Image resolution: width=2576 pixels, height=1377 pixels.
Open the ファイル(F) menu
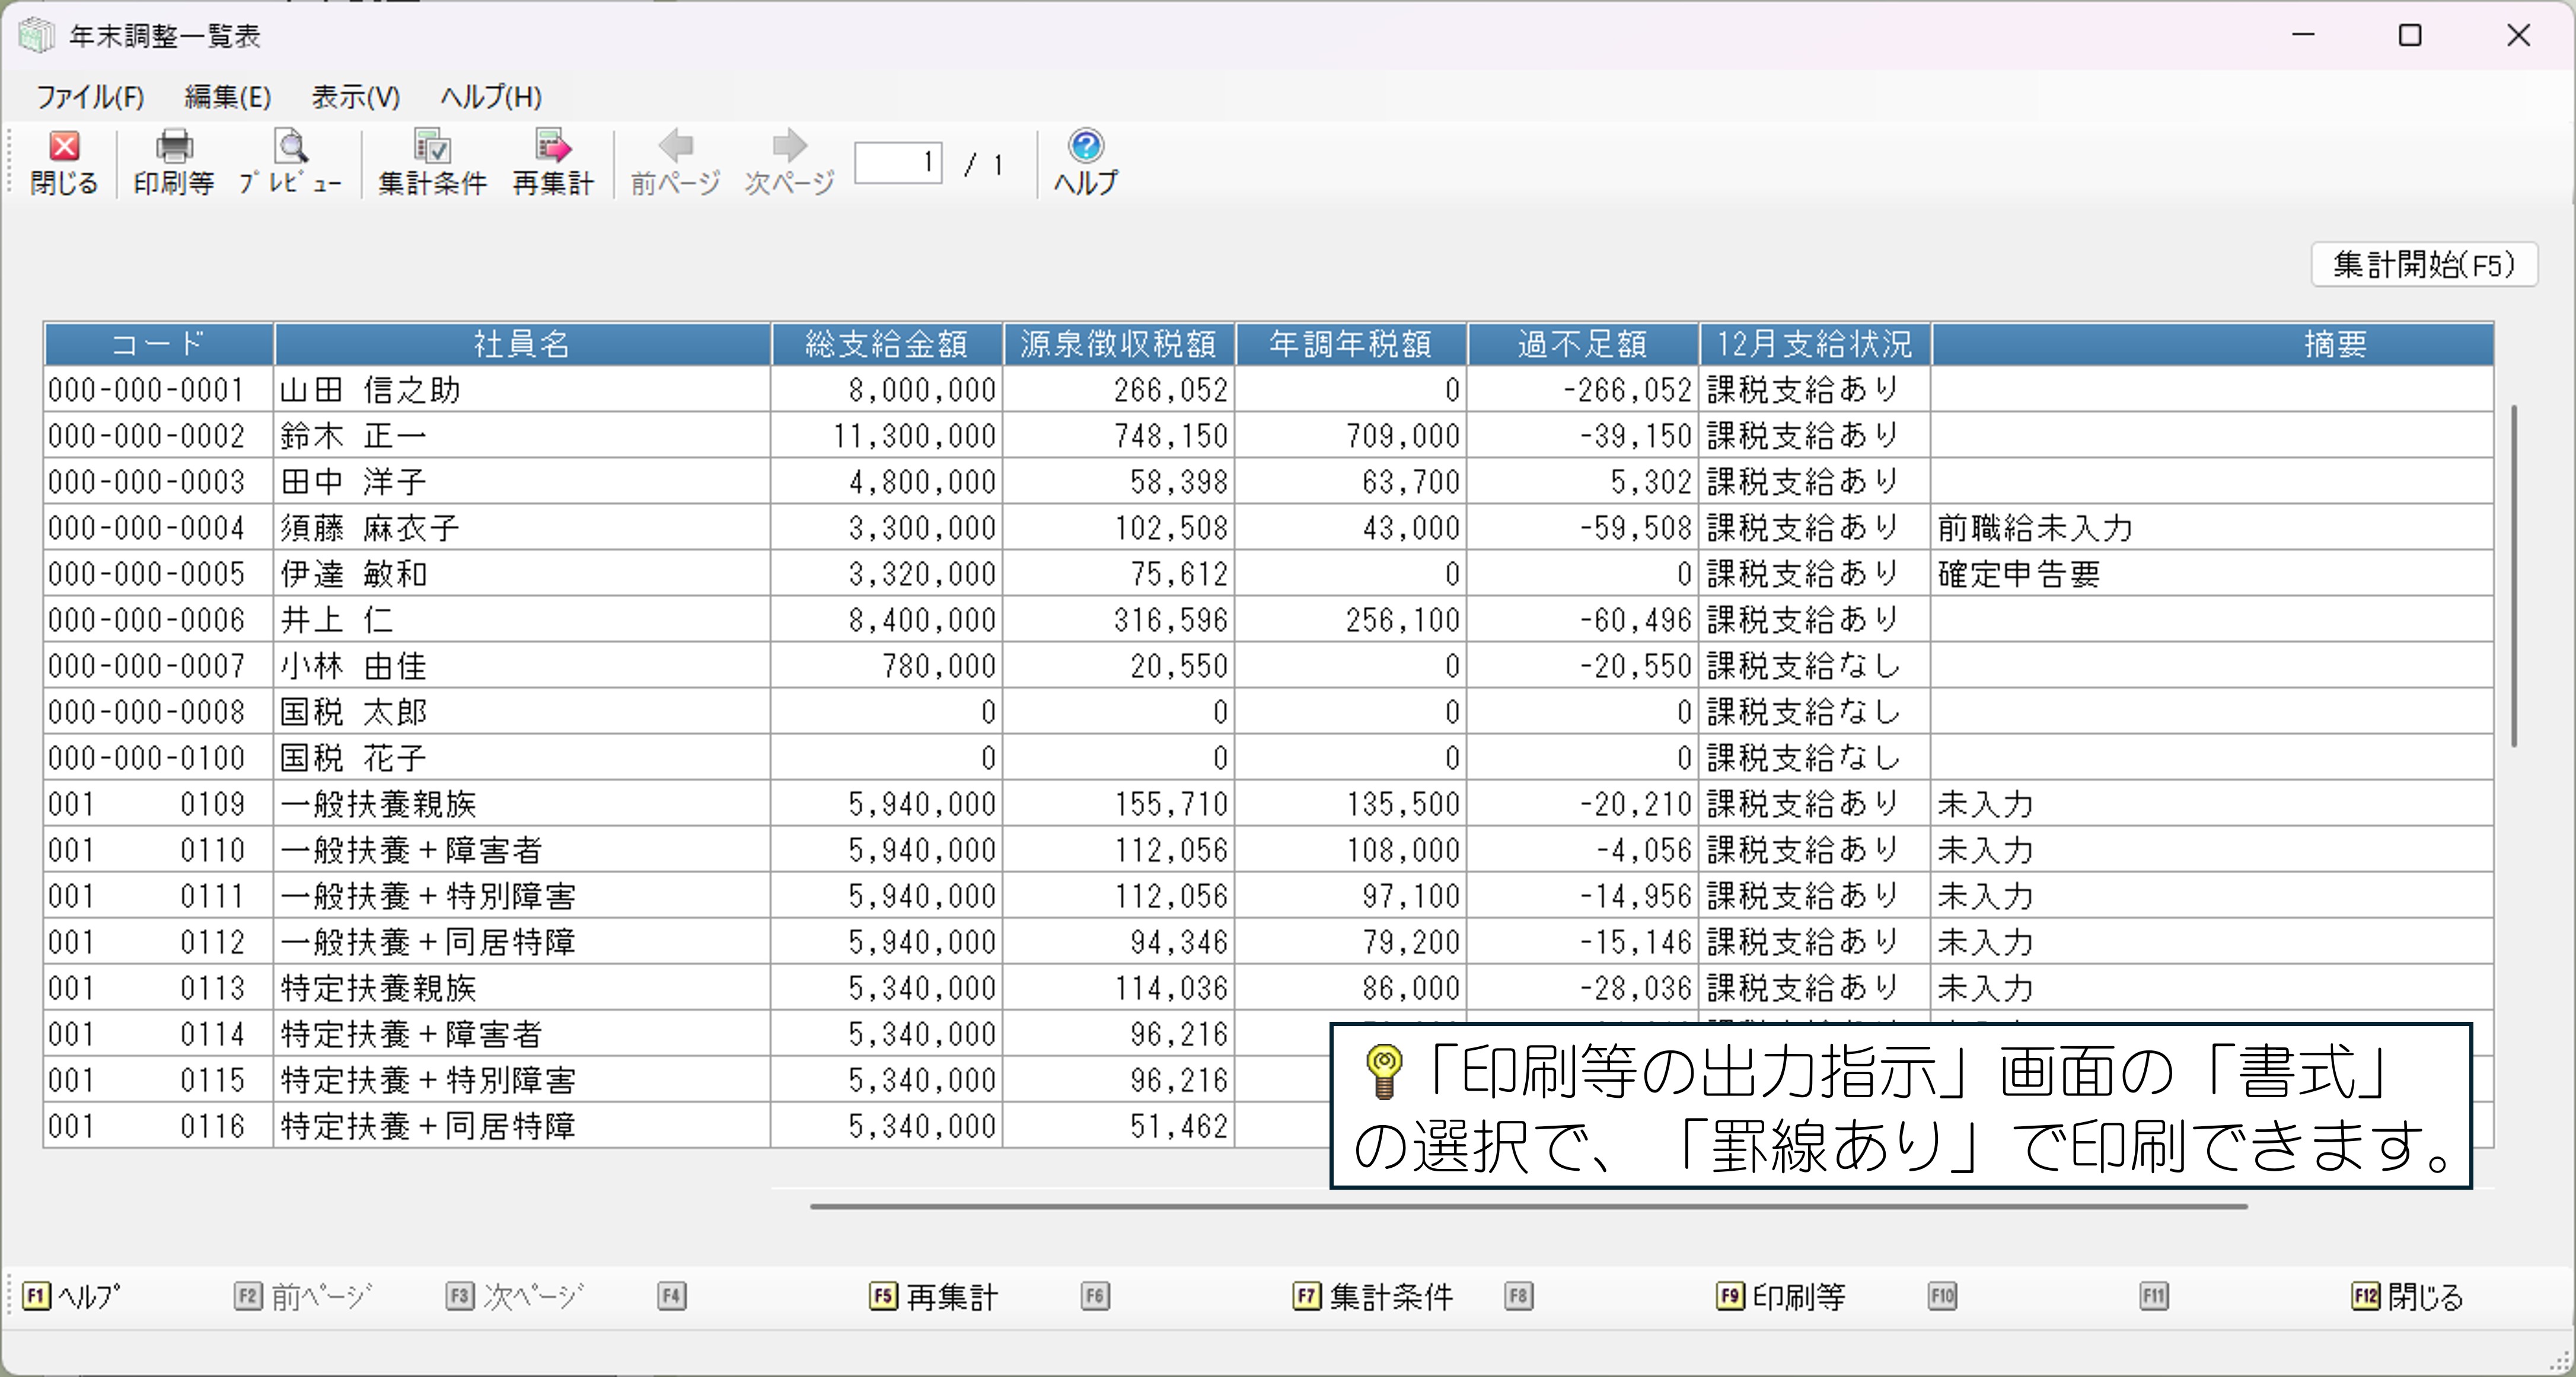[90, 97]
